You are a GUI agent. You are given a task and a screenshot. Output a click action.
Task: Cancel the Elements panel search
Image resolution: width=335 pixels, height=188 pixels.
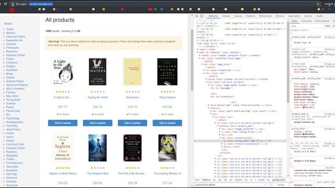(x=281, y=185)
